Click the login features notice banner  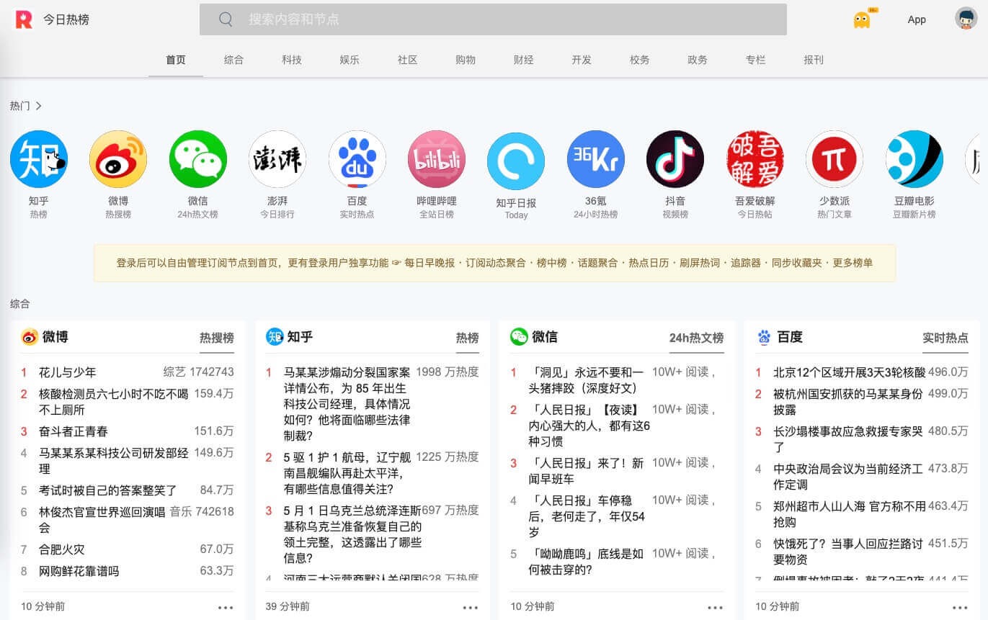[494, 263]
